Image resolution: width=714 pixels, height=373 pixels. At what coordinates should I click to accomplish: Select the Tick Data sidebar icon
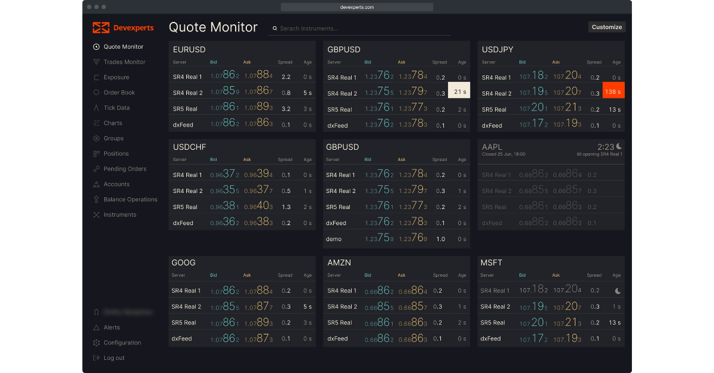click(96, 108)
